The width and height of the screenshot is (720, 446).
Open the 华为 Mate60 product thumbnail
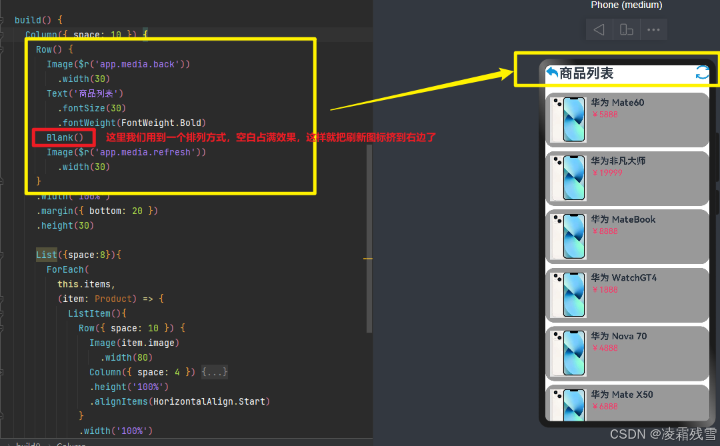[569, 119]
